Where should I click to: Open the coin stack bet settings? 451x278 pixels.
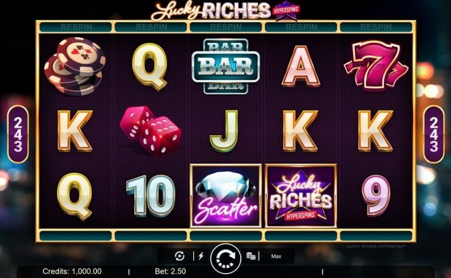[x=251, y=256]
